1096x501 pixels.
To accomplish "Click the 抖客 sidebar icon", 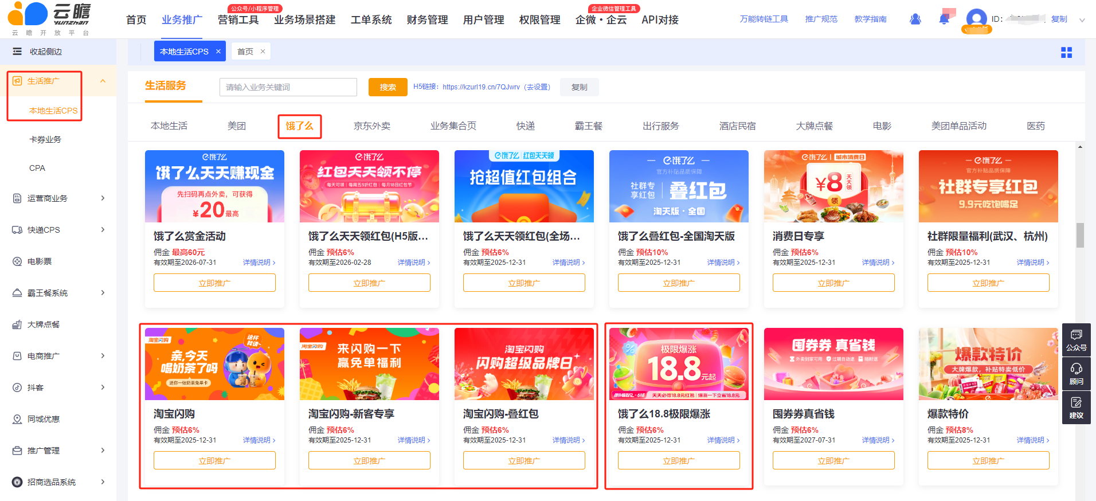I will (x=17, y=388).
